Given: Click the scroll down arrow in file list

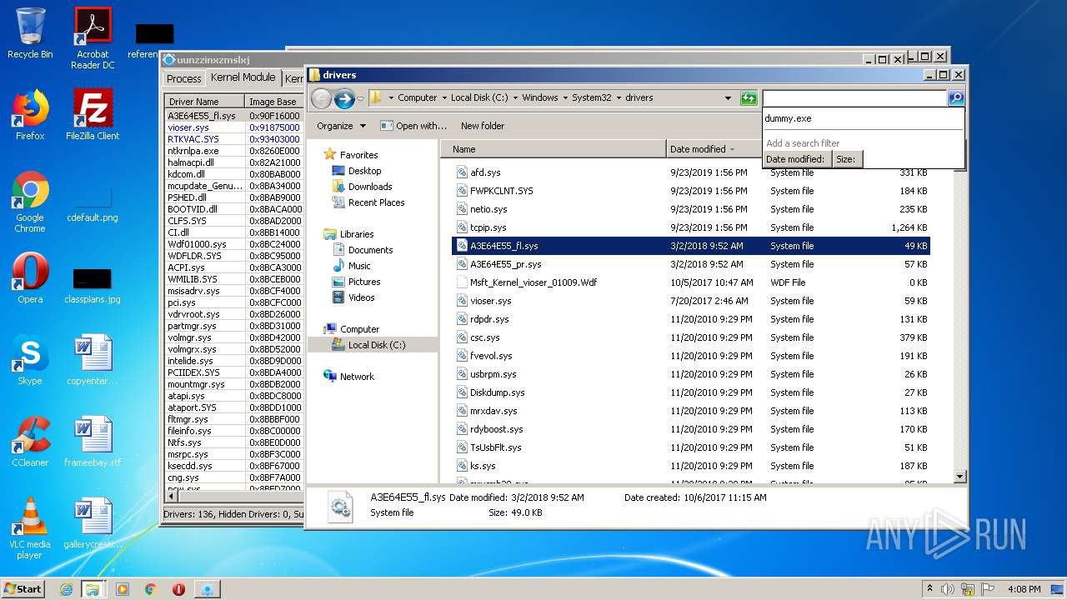Looking at the screenshot, I should click(959, 477).
